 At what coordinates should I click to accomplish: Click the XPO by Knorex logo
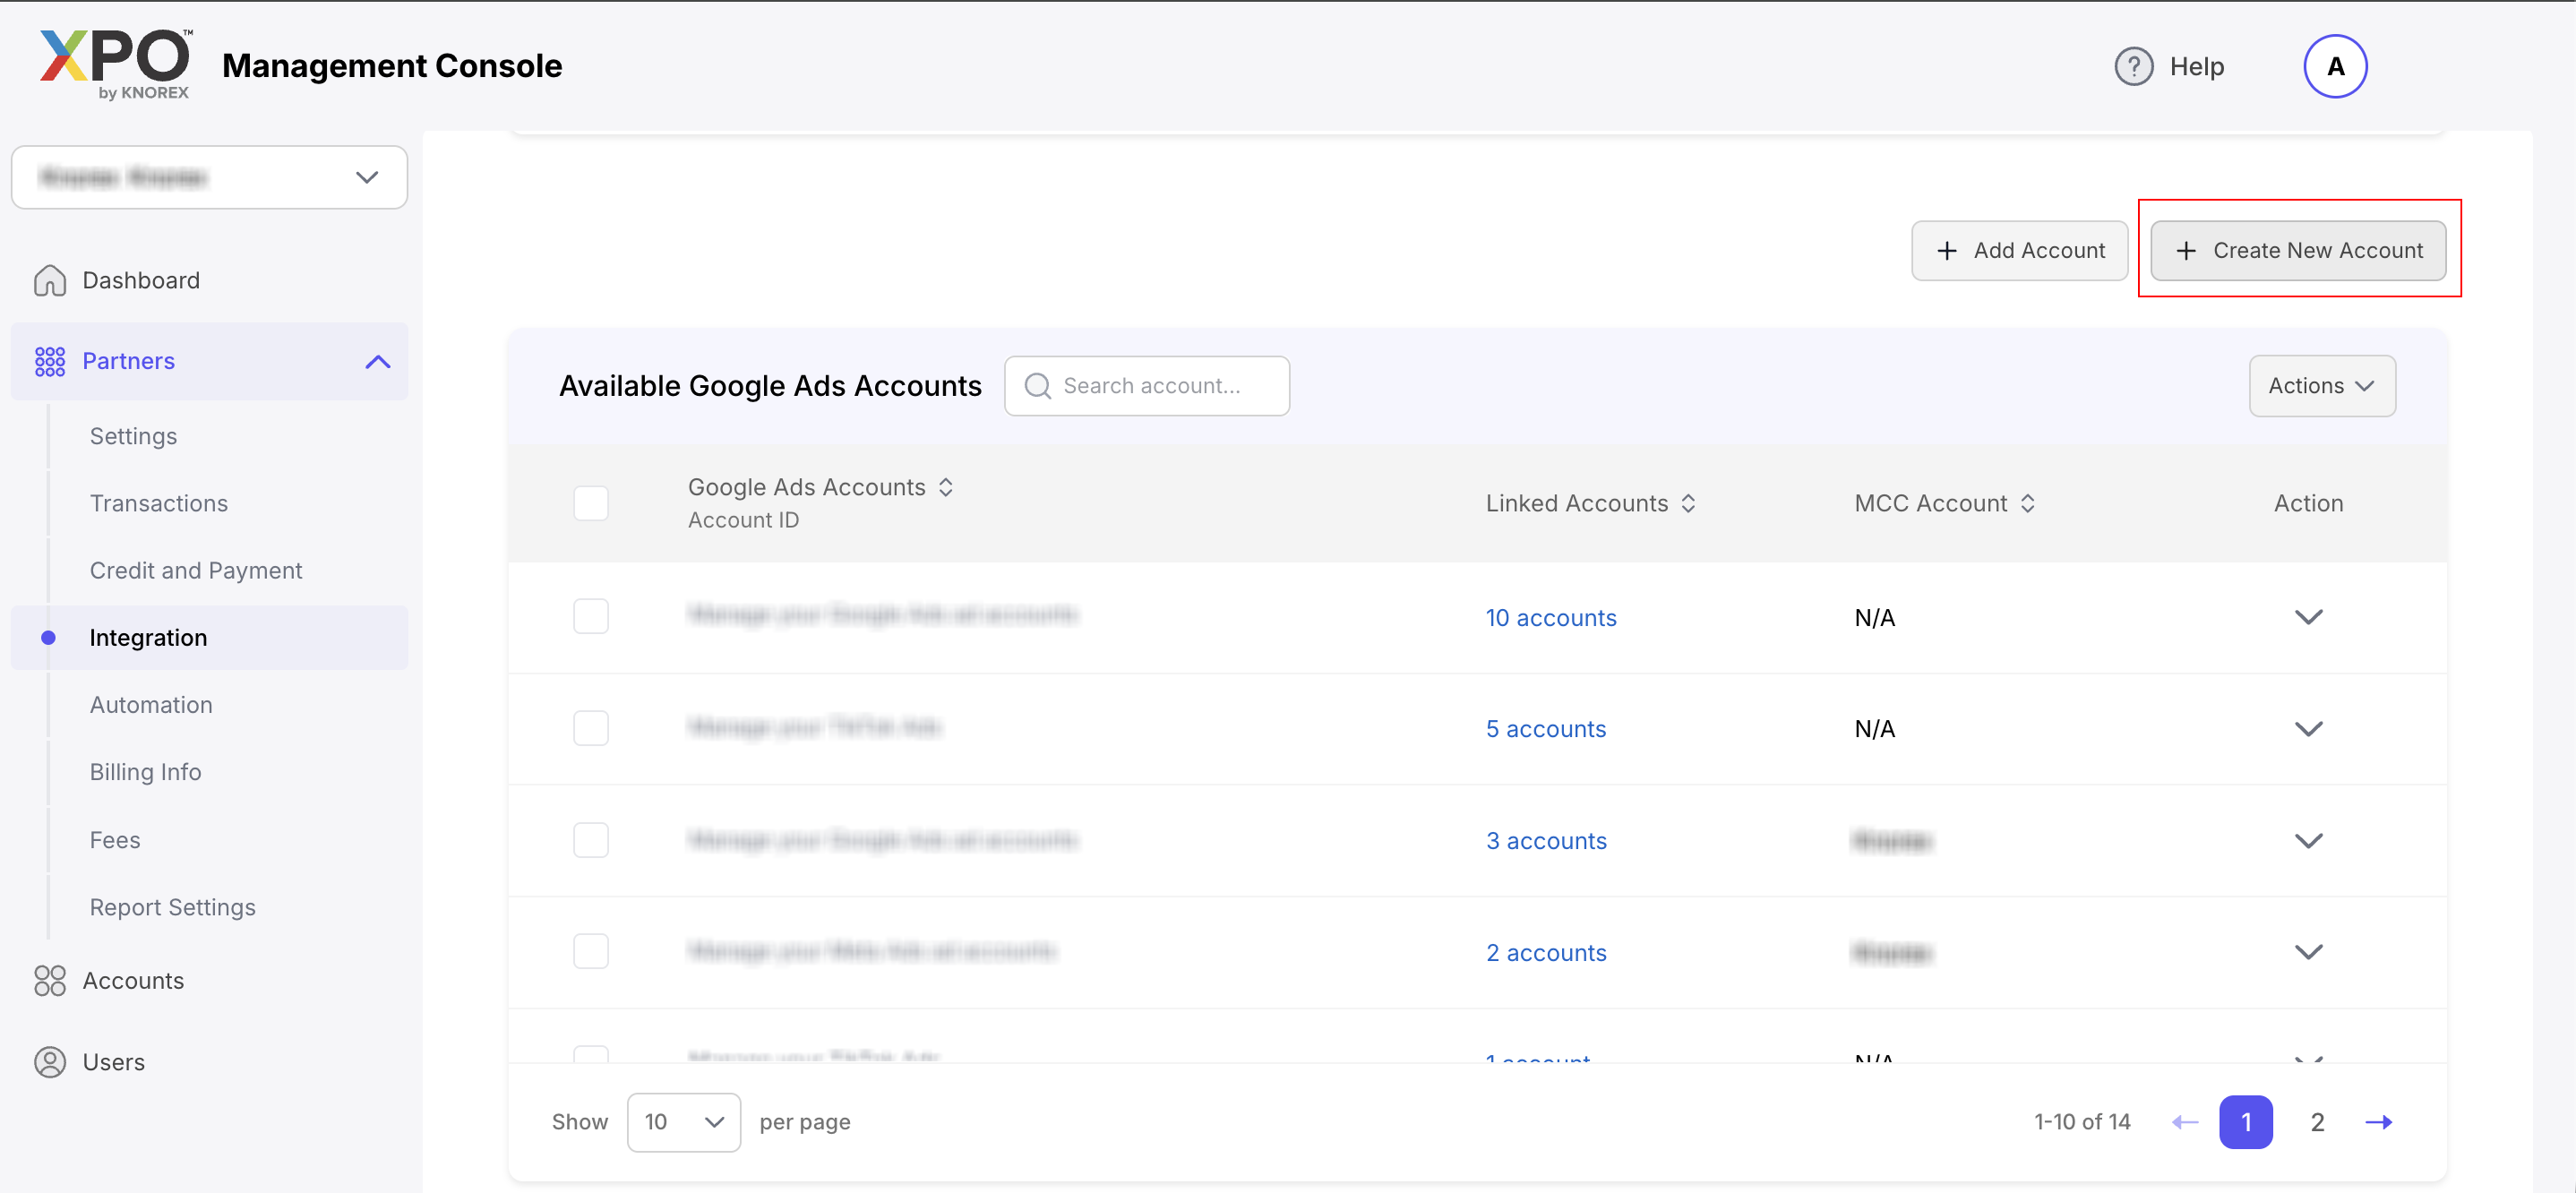coord(115,65)
